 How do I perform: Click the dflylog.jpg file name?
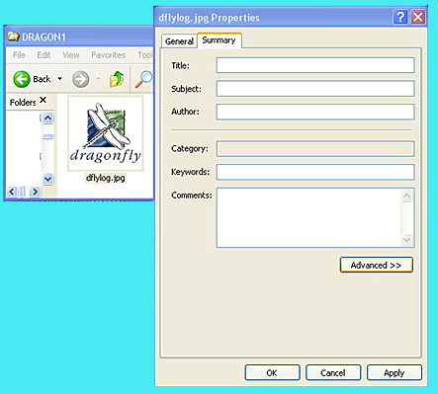(x=106, y=178)
